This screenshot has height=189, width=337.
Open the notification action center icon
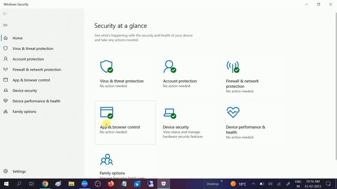click(328, 184)
